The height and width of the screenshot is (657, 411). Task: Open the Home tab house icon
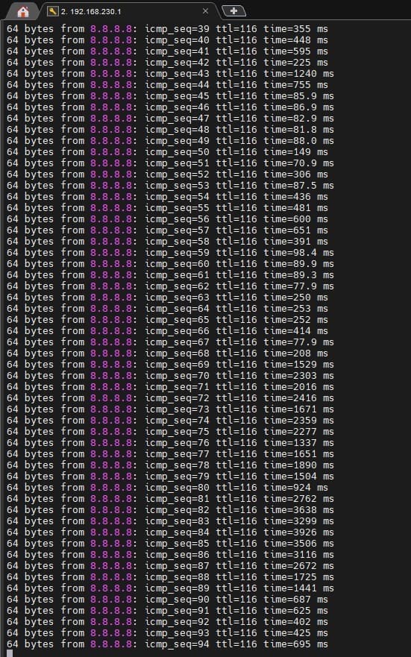[23, 11]
